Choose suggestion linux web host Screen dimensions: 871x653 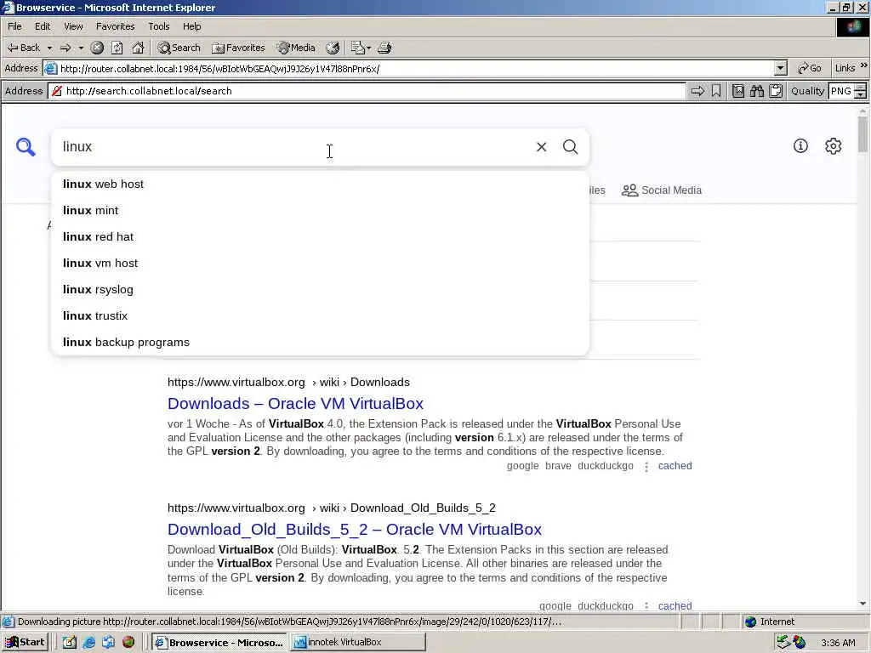point(320,184)
